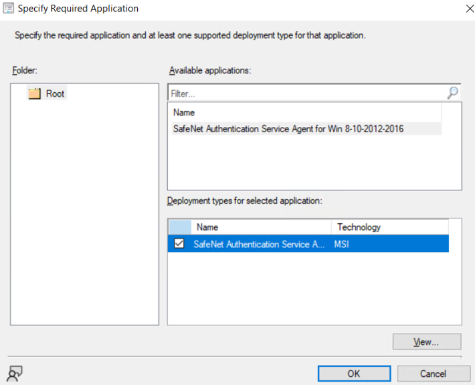
Task: Click the View... button
Action: [427, 342]
